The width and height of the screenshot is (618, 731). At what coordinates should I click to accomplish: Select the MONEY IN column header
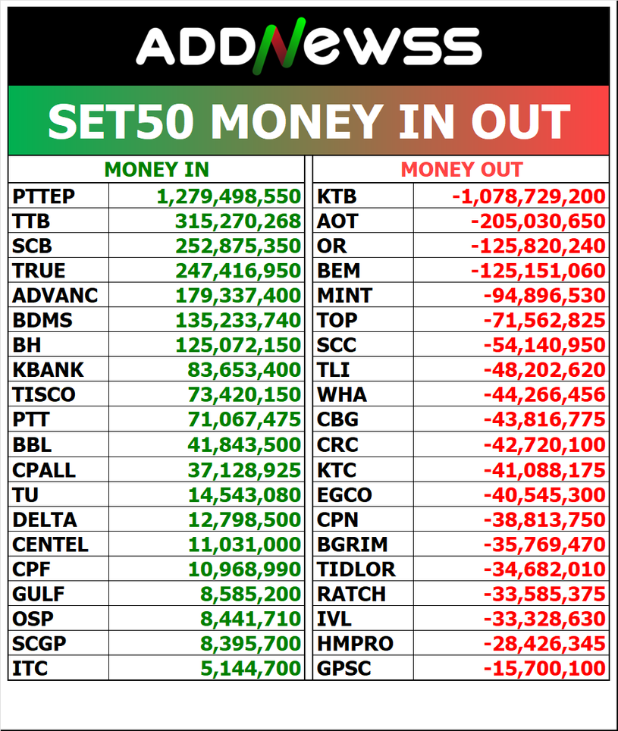156,170
